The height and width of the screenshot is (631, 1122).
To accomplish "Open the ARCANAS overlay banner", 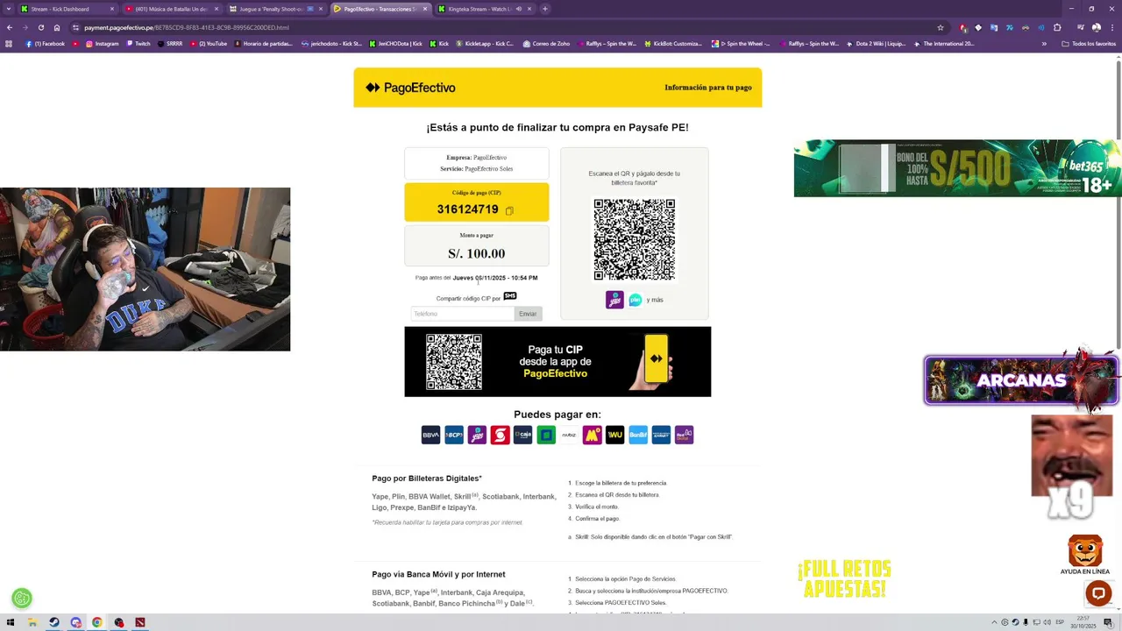I will (1021, 380).
